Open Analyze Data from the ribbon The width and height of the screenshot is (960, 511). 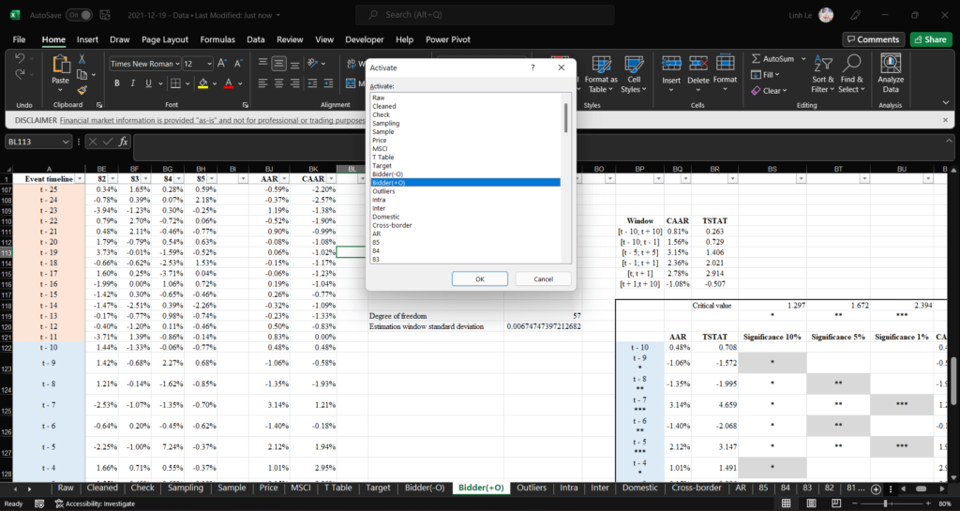(x=891, y=72)
